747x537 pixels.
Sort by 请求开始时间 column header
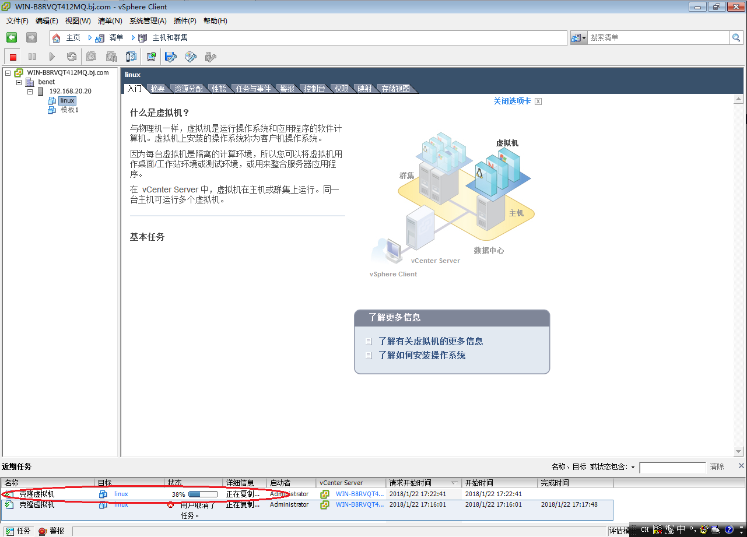click(424, 483)
